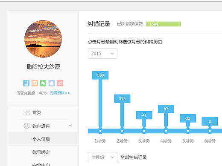The image size is (222, 166).
Task: Click the 4月份 axis label
Action: pos(166,141)
